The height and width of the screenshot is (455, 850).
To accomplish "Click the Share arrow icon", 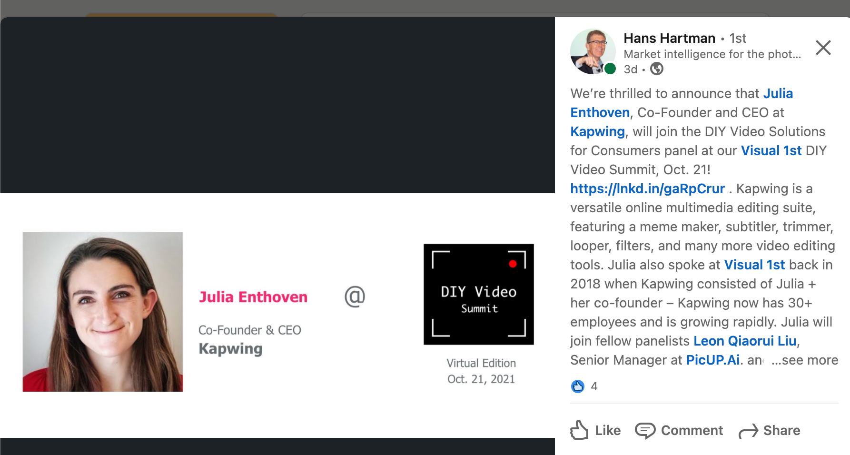I will point(748,431).
